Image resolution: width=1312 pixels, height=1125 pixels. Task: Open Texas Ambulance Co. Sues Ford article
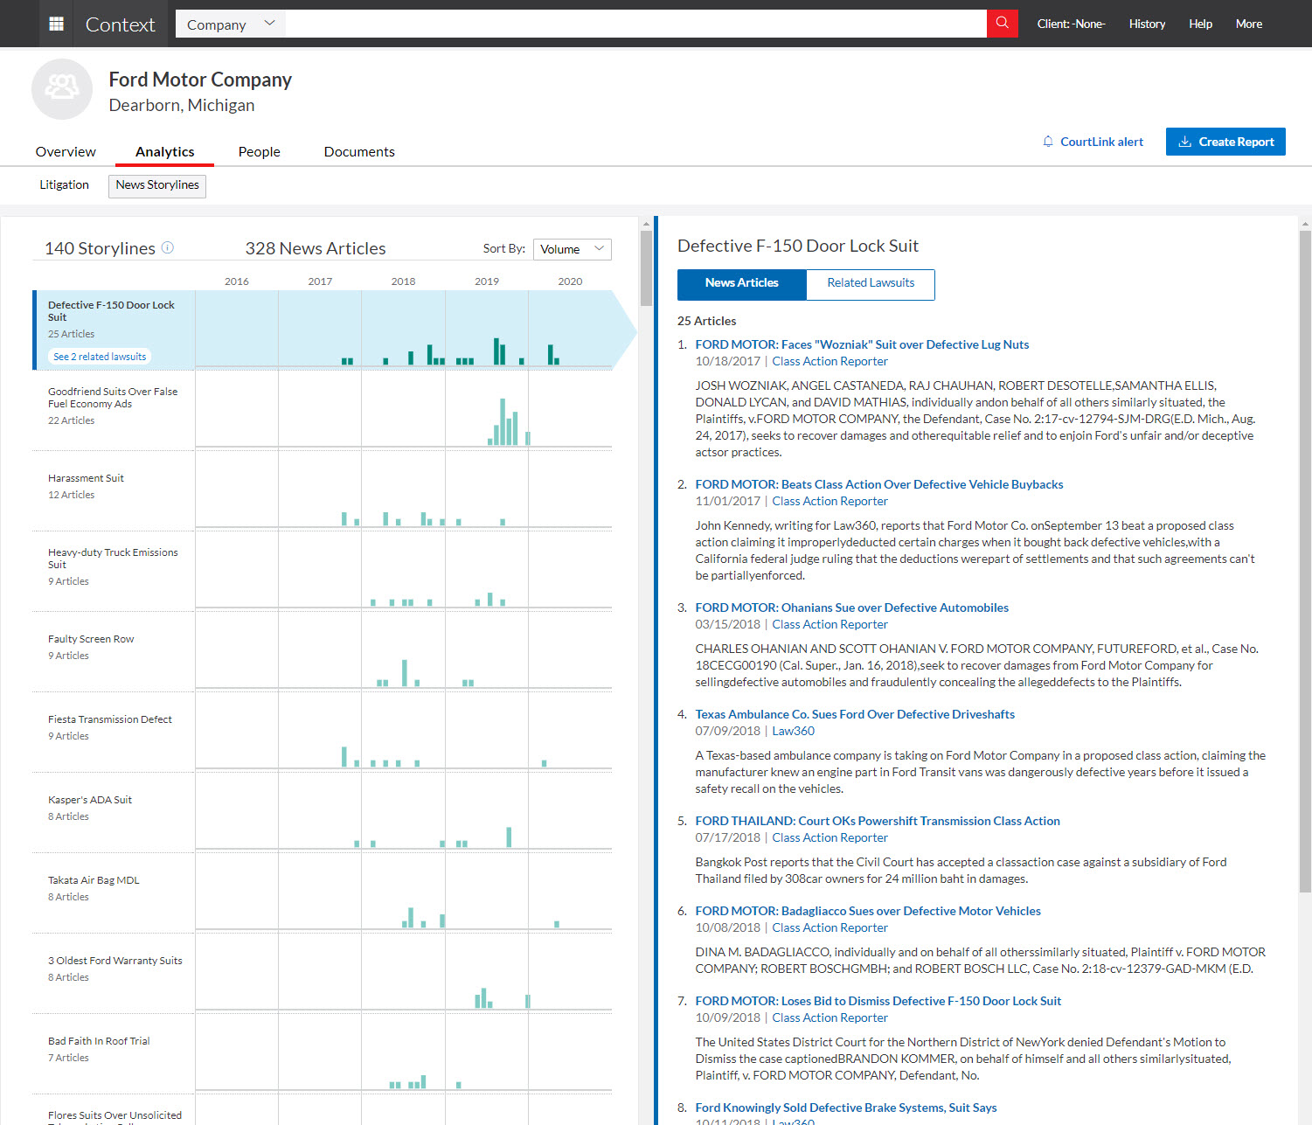point(855,714)
